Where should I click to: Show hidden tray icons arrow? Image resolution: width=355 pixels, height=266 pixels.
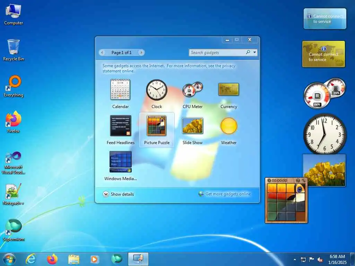[295, 259]
